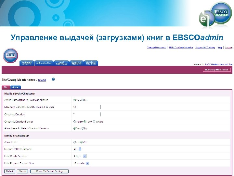Click the Cancel button

pos(22,171)
